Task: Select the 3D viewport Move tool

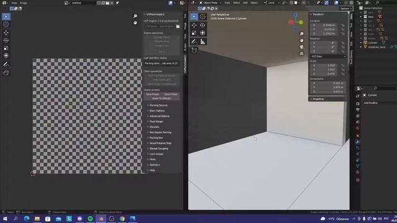Action: click(x=194, y=25)
